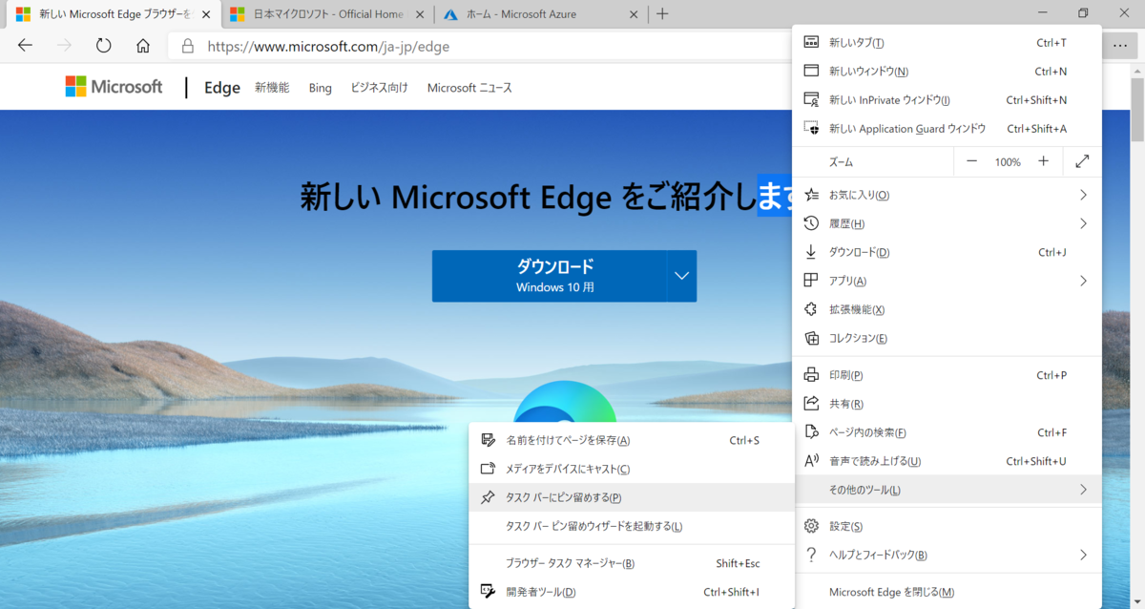Increase zoom with the plus button
Viewport: 1145px width, 609px height.
pos(1044,162)
